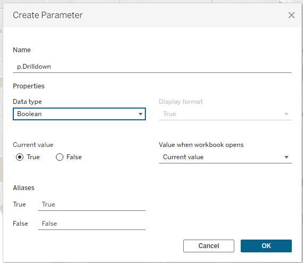
Task: Open the Data type Boolean combo box
Action: pos(79,114)
